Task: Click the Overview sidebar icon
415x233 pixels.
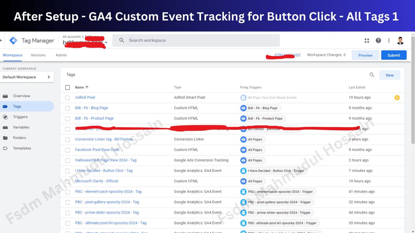Action: pos(5,96)
